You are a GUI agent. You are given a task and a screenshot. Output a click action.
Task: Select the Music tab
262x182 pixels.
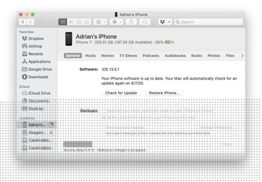90,56
